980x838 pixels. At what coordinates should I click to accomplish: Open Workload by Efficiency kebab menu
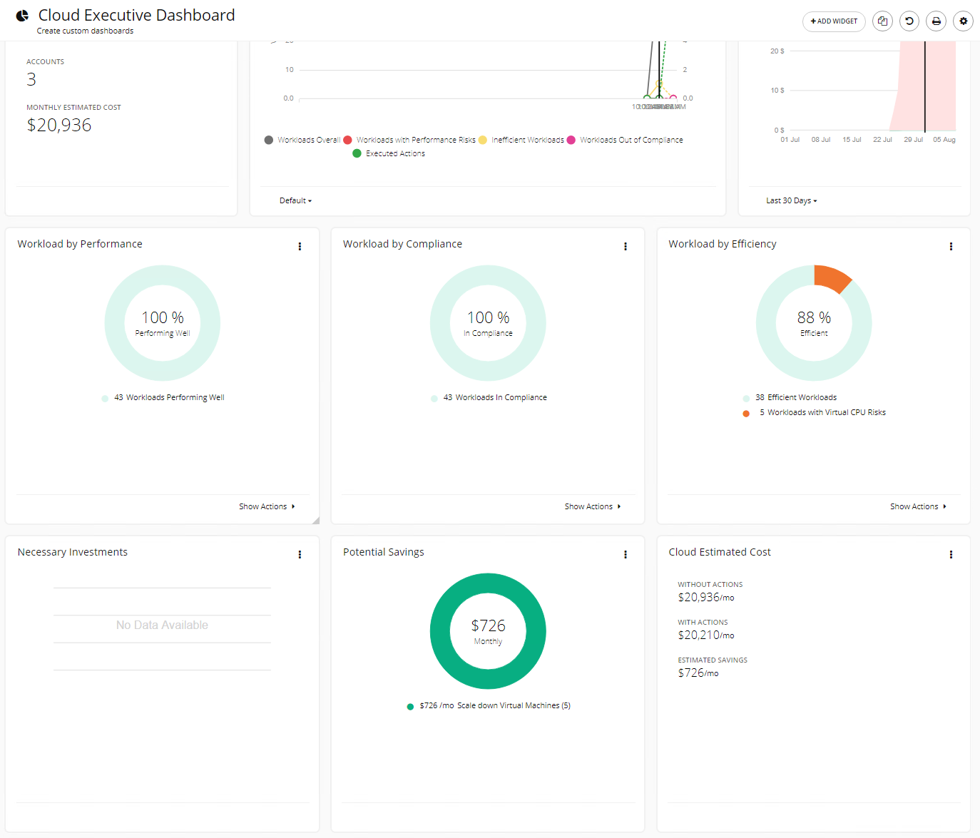pos(951,246)
